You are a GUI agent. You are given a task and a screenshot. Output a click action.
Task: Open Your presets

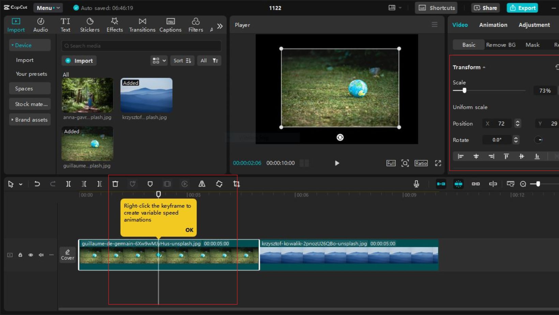point(31,74)
